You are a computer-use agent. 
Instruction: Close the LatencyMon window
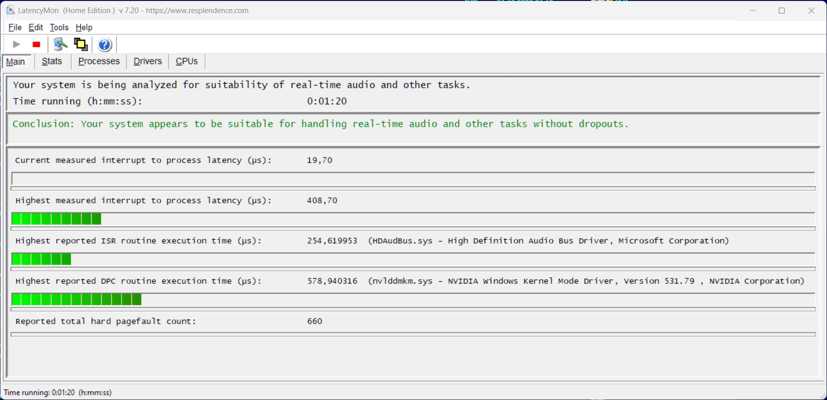coord(811,11)
